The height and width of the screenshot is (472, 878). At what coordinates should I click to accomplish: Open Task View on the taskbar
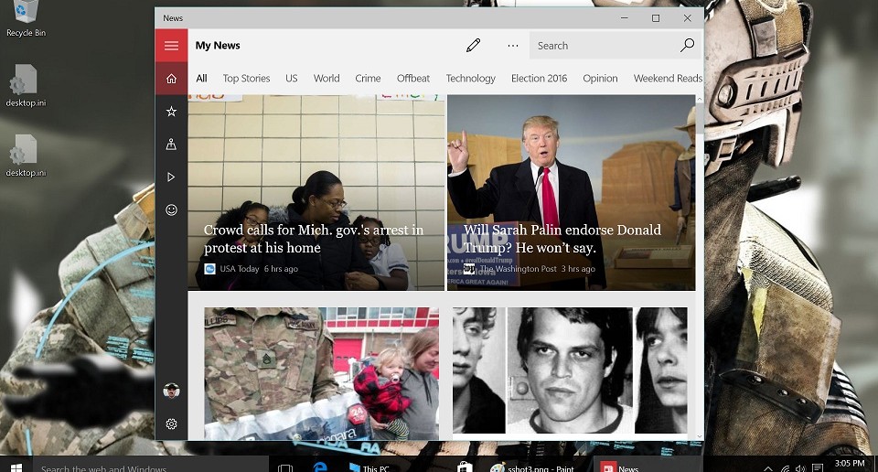click(285, 467)
